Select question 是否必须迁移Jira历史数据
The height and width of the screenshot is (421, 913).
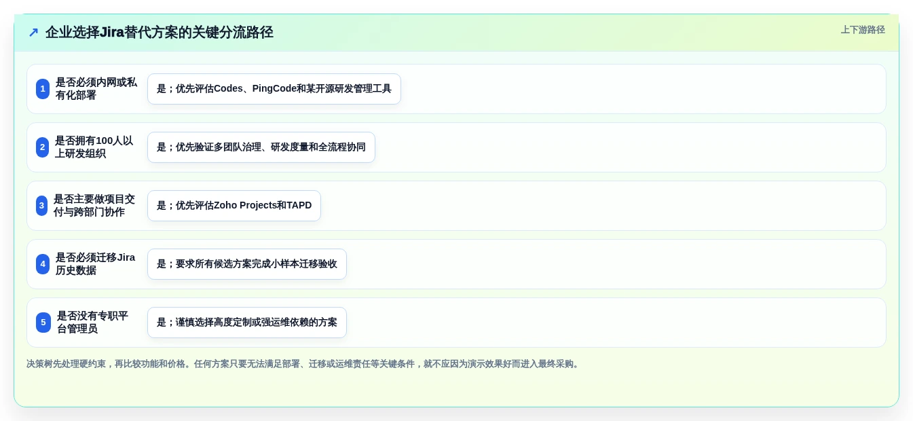(x=96, y=264)
